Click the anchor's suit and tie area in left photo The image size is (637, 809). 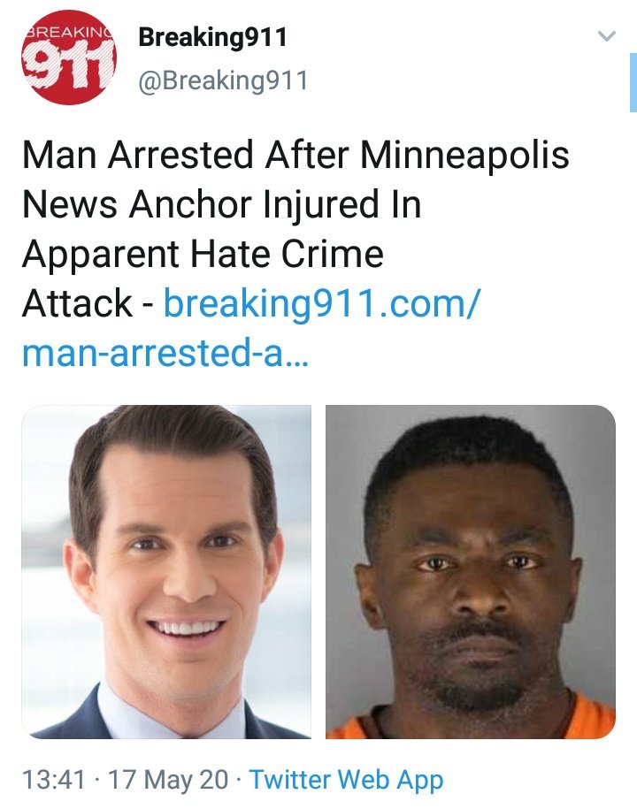pos(166,714)
